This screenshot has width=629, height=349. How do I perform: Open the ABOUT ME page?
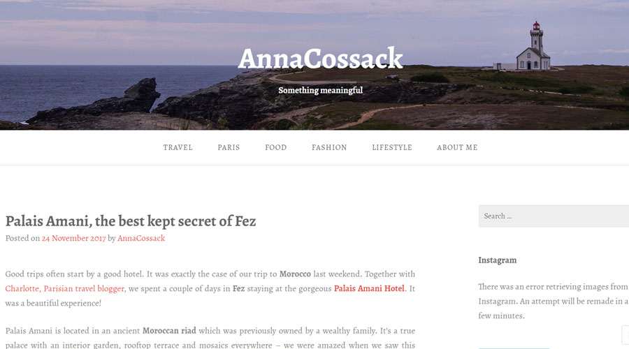pos(457,147)
